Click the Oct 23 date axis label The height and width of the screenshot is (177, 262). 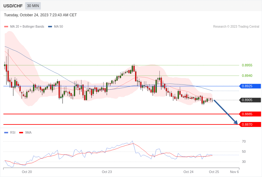click(x=107, y=172)
